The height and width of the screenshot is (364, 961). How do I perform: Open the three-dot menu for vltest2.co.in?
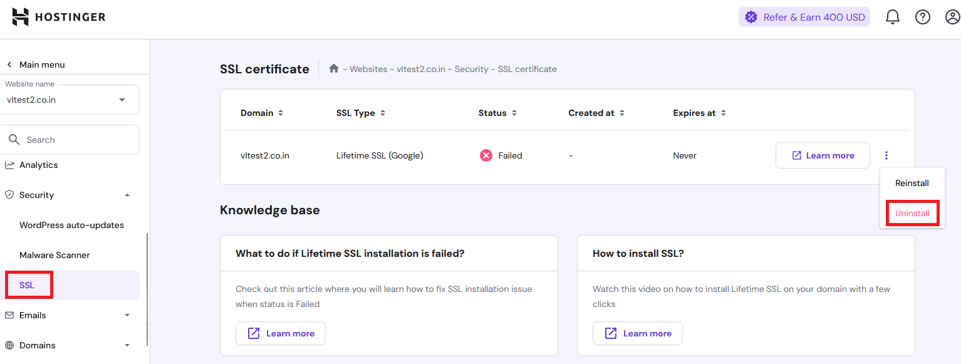pyautogui.click(x=886, y=155)
